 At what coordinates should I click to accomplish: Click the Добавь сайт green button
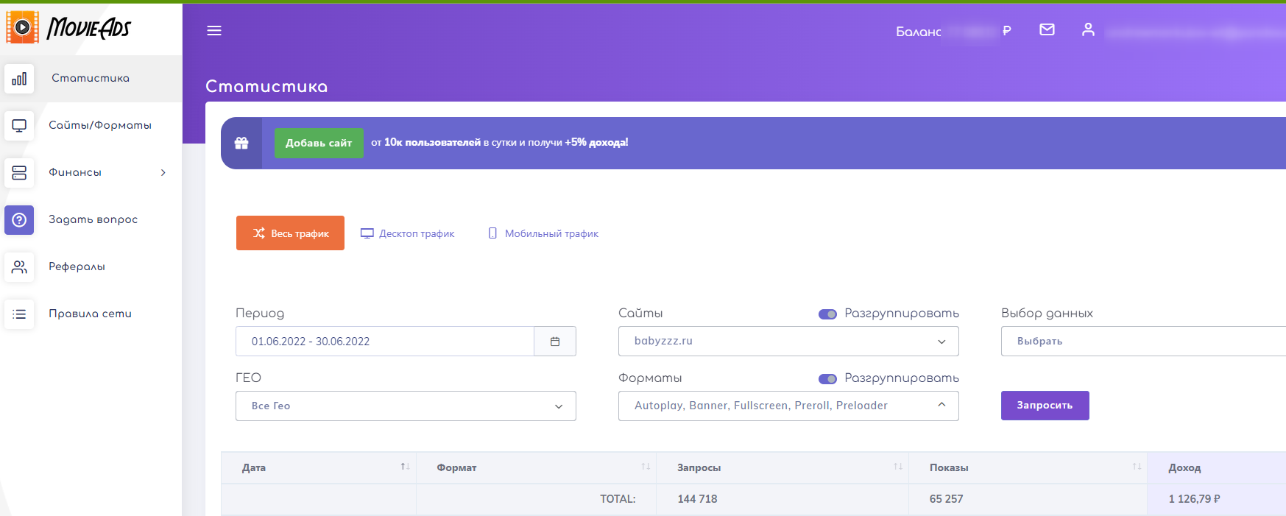(x=319, y=143)
